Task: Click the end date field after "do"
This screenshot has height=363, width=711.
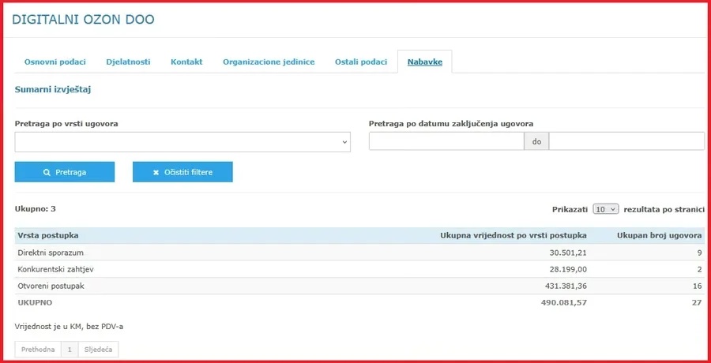Action: tap(626, 141)
